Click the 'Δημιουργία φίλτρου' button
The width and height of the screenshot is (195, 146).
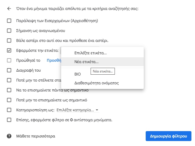point(169,136)
